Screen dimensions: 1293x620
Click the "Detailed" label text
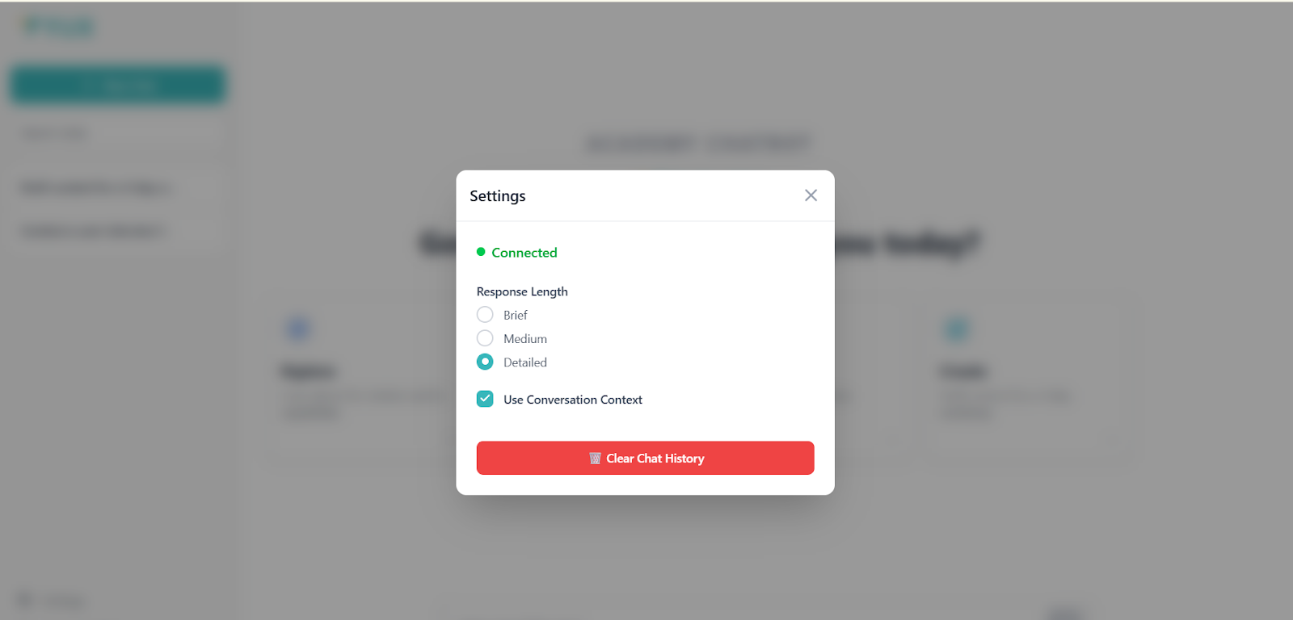[x=524, y=362]
